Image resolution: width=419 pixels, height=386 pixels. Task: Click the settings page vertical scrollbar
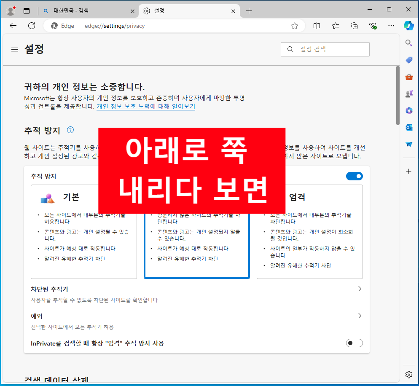click(398, 95)
